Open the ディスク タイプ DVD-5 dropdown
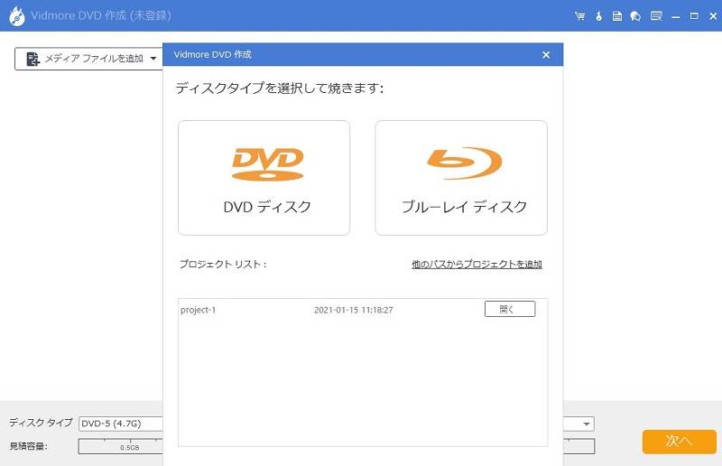Screen dimensions: 722x466 pos(121,424)
